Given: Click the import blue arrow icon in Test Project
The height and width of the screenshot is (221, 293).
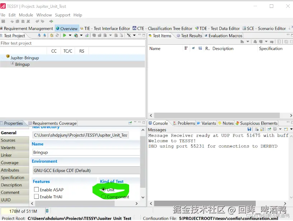Looking at the screenshot, I should click(39, 35).
